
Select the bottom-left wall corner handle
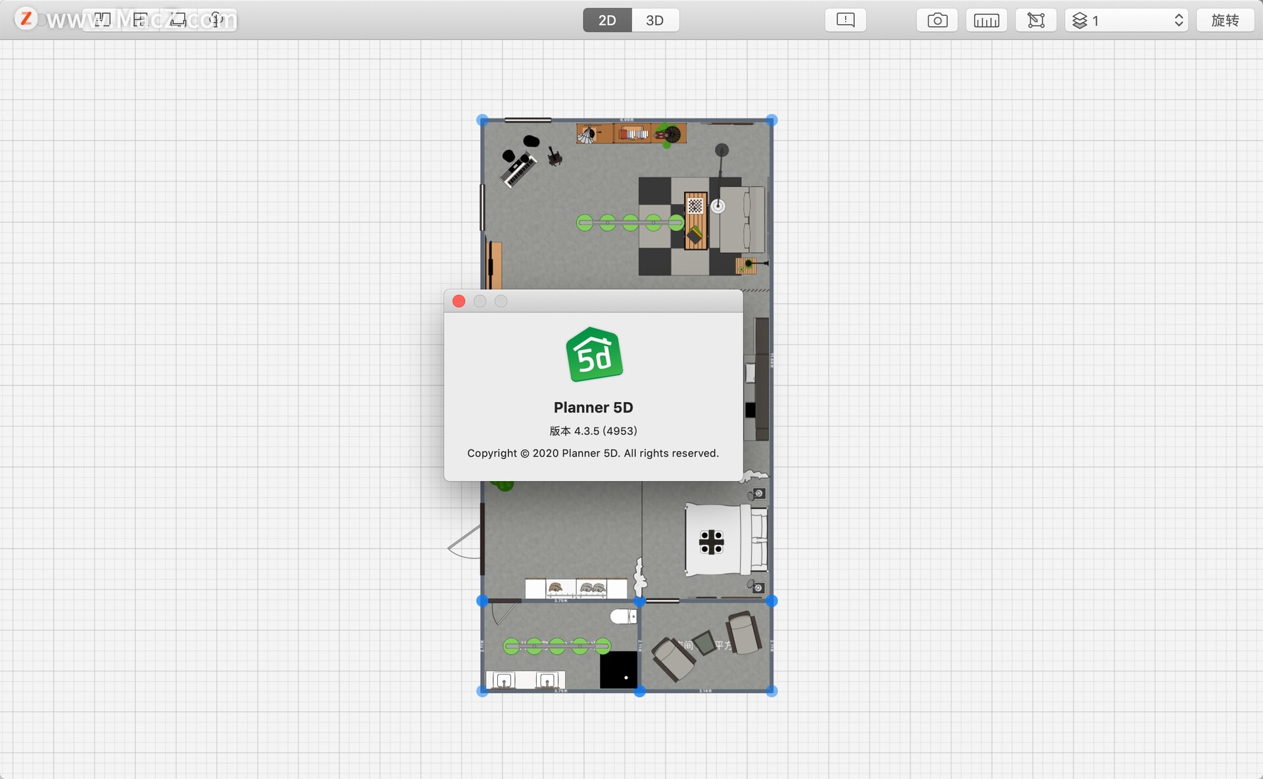[x=482, y=691]
